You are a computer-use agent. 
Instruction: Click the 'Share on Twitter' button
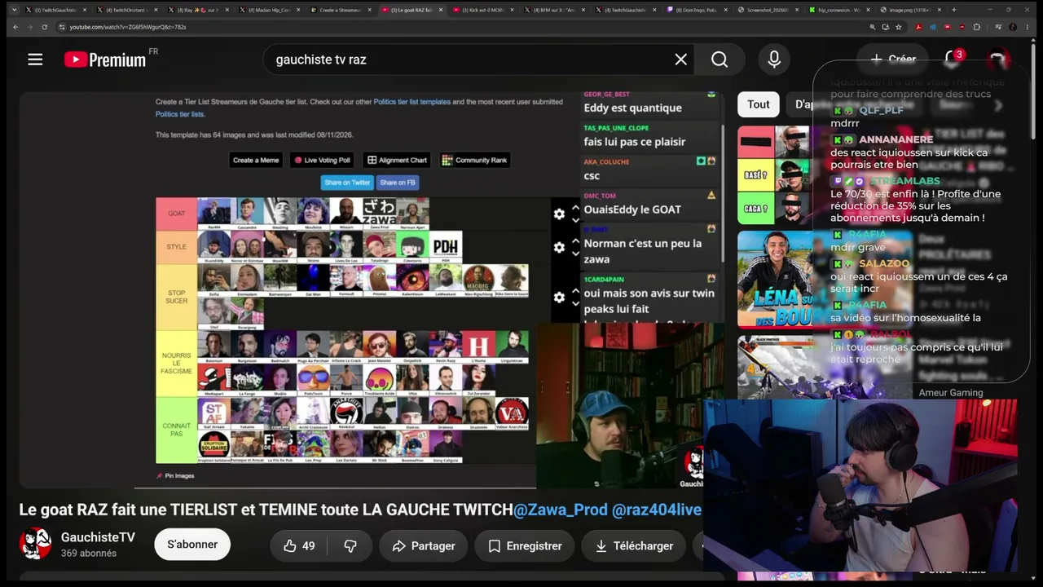[x=347, y=183]
